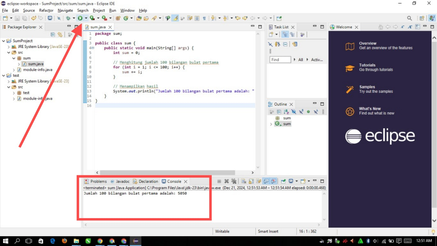
Task: Click the magnifier Search icon at toolbar right
Action: 409,18
